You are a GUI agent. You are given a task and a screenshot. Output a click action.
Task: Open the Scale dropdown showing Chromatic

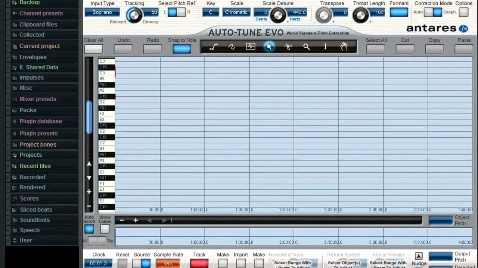[236, 12]
